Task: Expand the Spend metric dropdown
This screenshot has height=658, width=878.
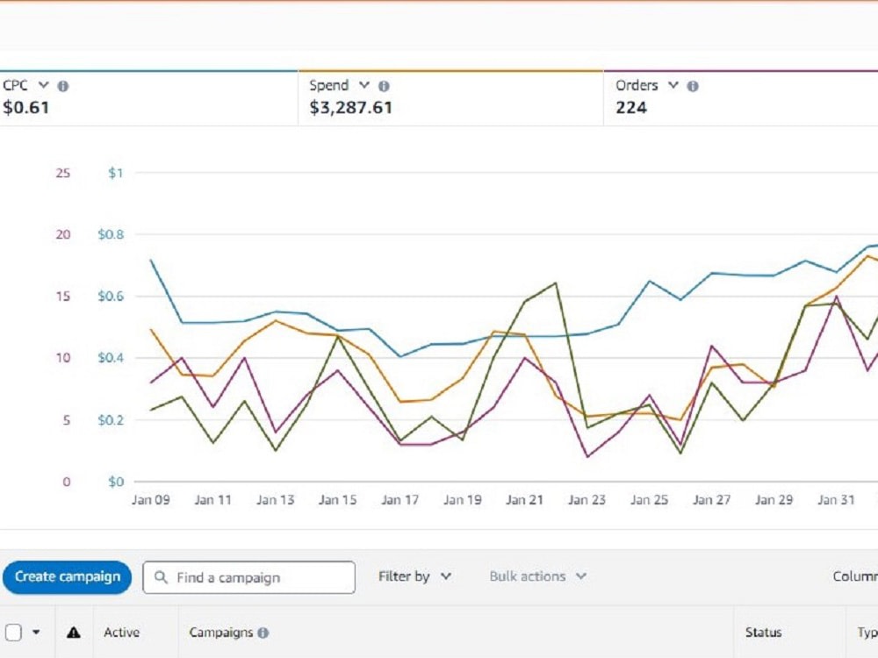Action: [364, 85]
